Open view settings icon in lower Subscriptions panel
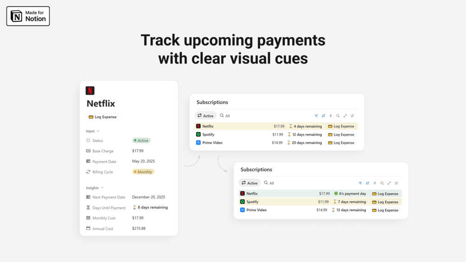466x262 pixels. tap(396, 183)
